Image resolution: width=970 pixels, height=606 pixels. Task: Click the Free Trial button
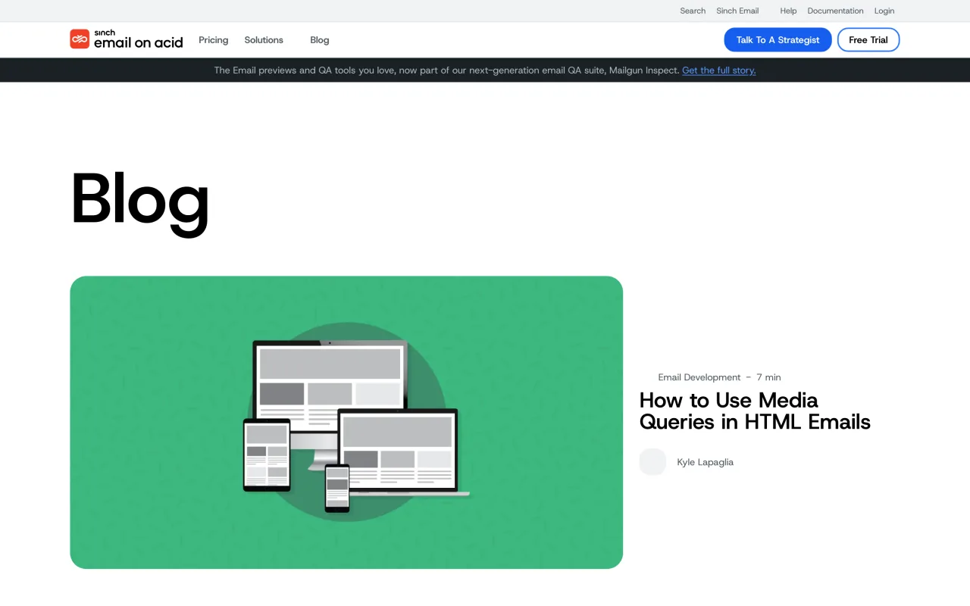click(x=868, y=40)
